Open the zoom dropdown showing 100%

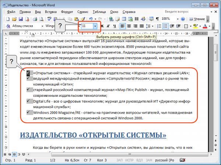point(178,19)
